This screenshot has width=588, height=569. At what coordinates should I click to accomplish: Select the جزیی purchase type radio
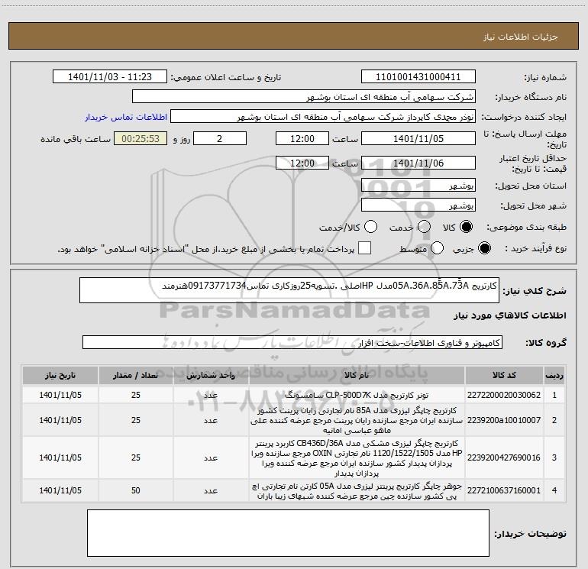484,248
